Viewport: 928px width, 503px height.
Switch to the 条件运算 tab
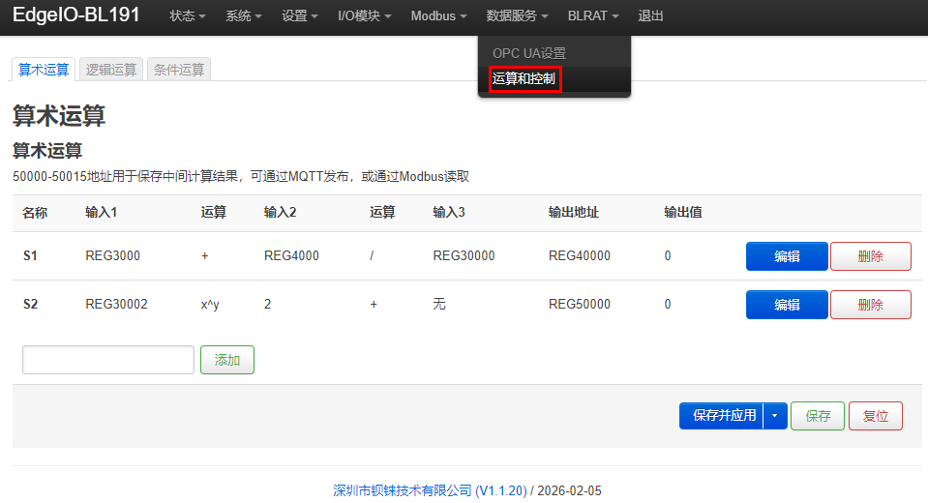(179, 70)
